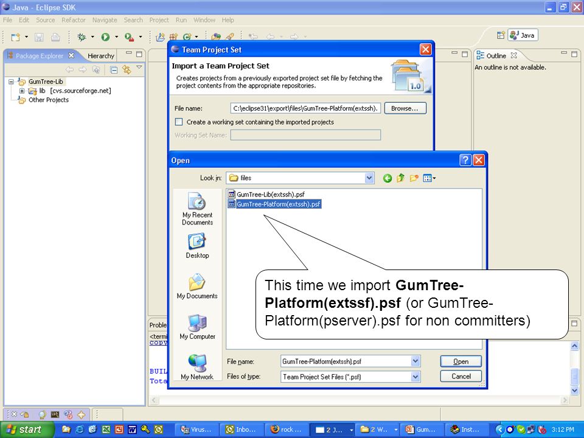
Task: Open the Window menu
Action: coord(204,20)
